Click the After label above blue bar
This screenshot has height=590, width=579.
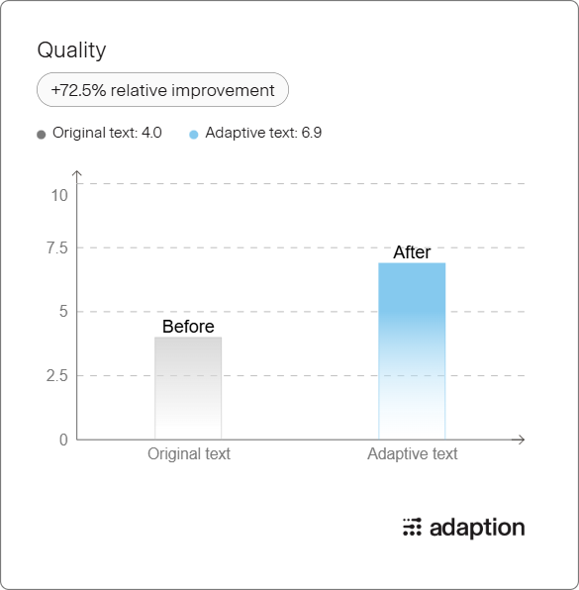[x=412, y=252]
